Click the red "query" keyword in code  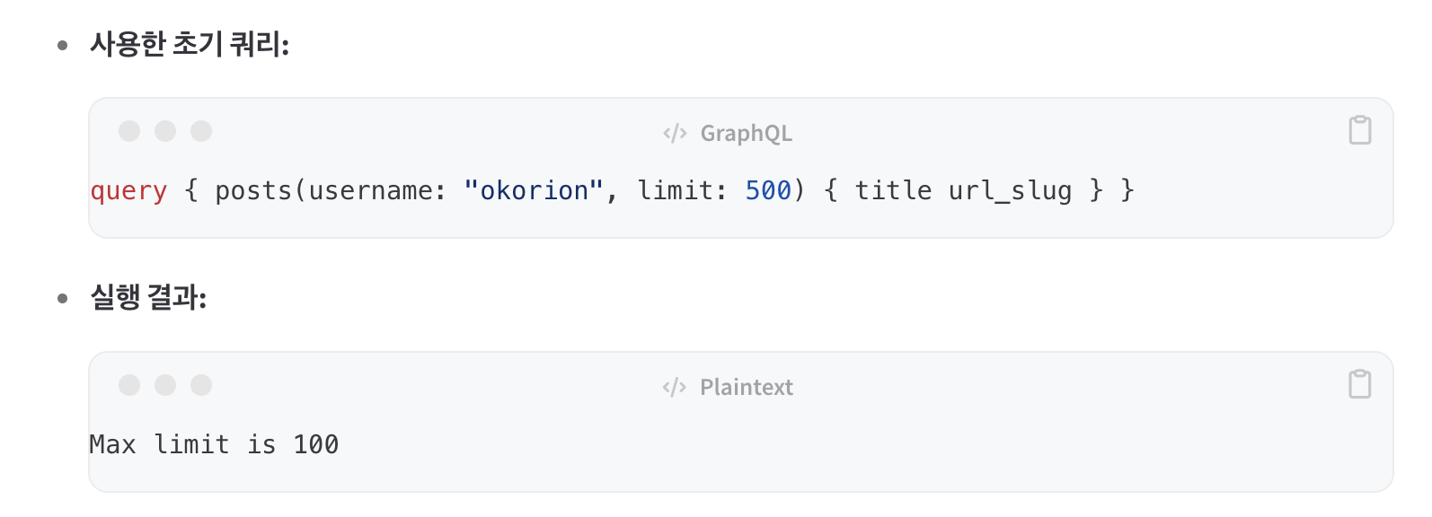click(x=128, y=191)
